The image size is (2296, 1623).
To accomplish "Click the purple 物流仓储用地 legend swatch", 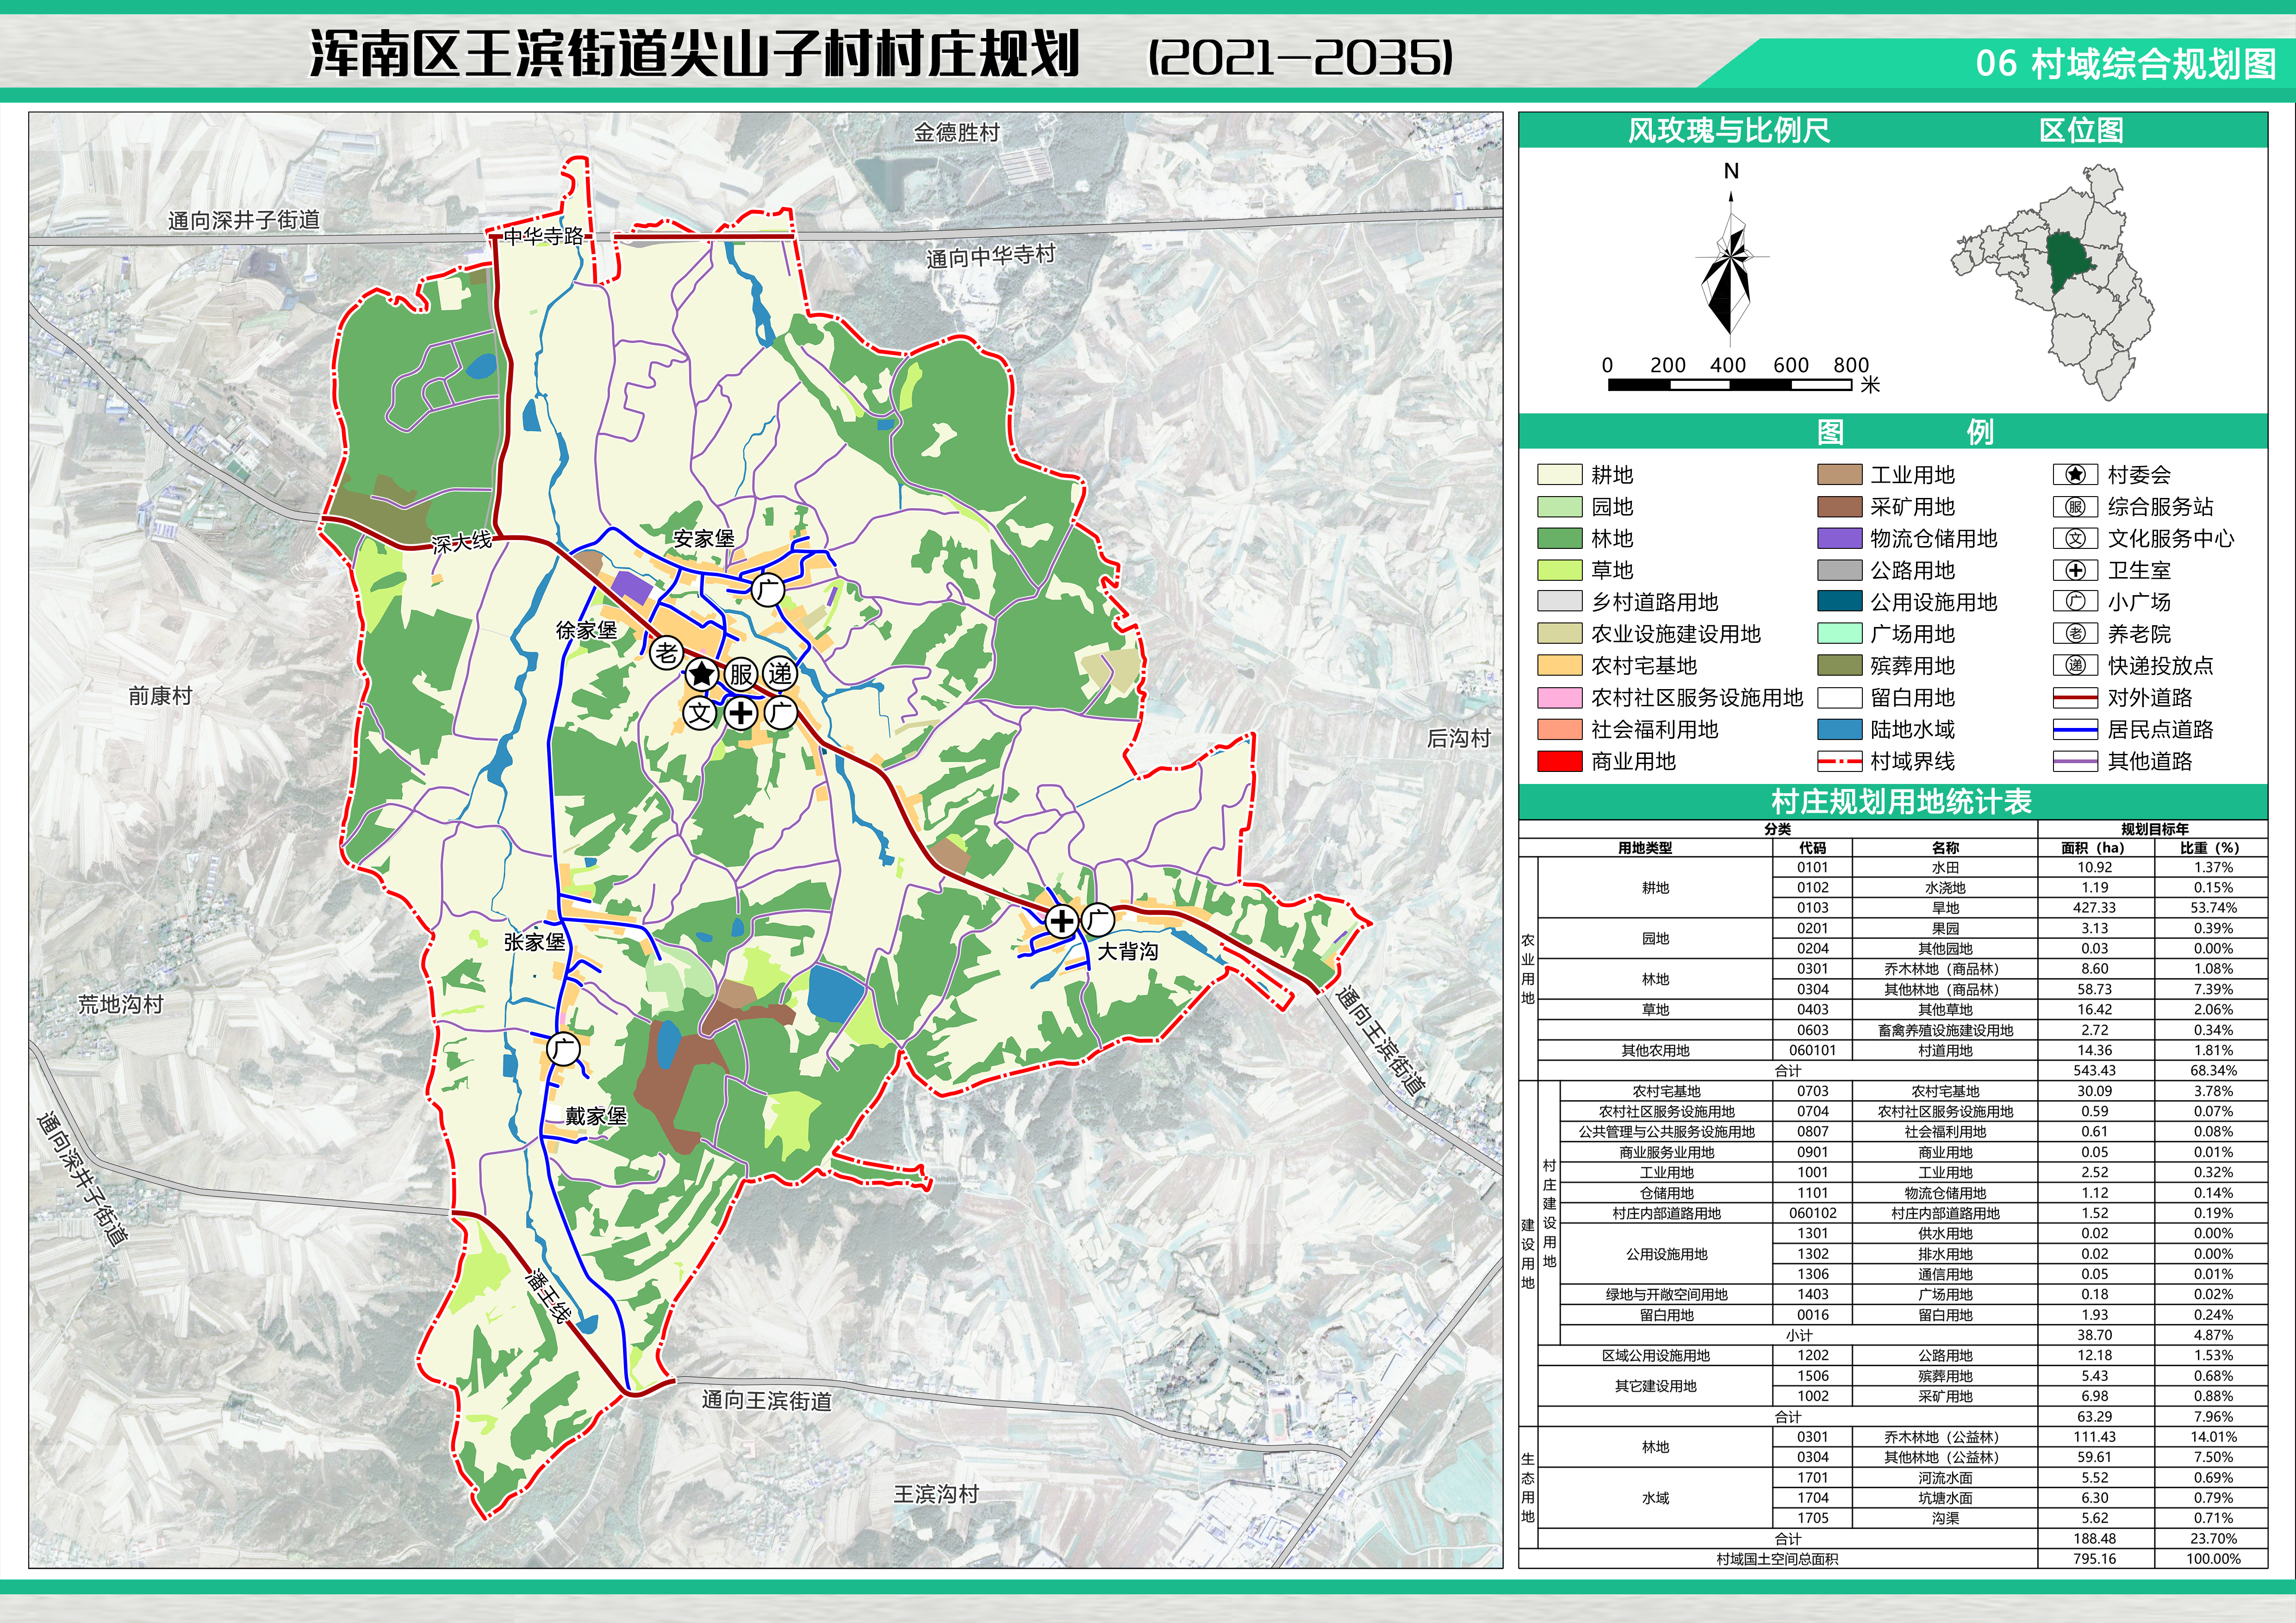I will pyautogui.click(x=1839, y=539).
